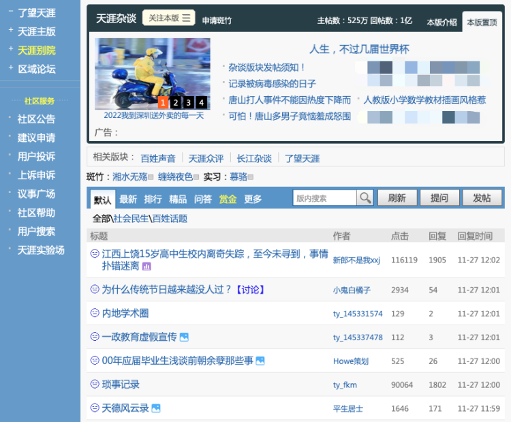Click the picture icon next to 天德风云录

[156, 408]
